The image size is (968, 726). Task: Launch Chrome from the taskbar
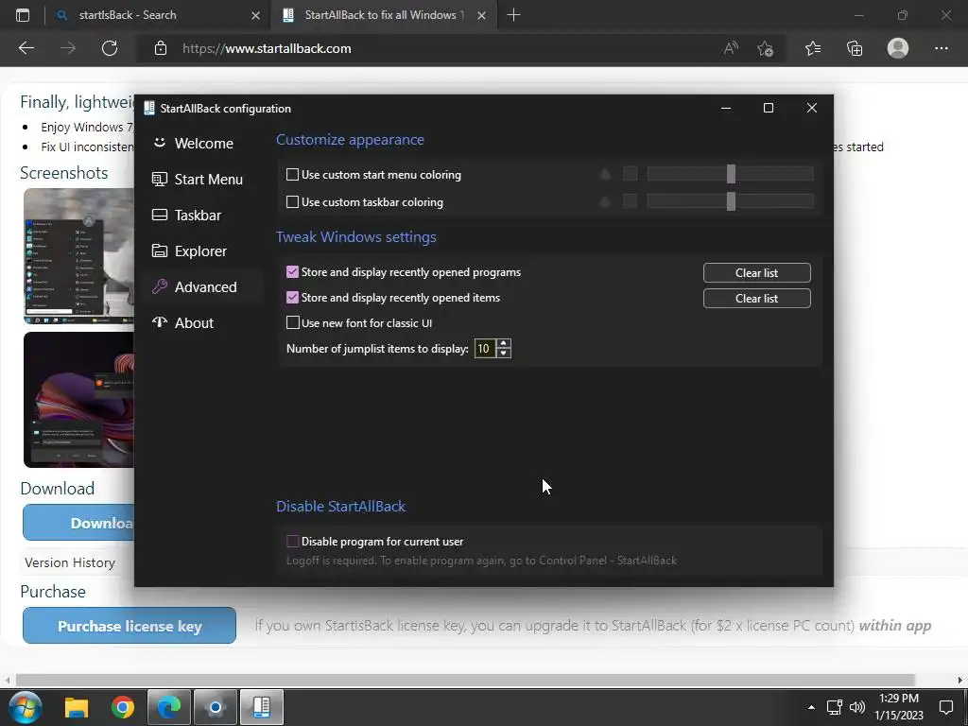click(x=123, y=707)
